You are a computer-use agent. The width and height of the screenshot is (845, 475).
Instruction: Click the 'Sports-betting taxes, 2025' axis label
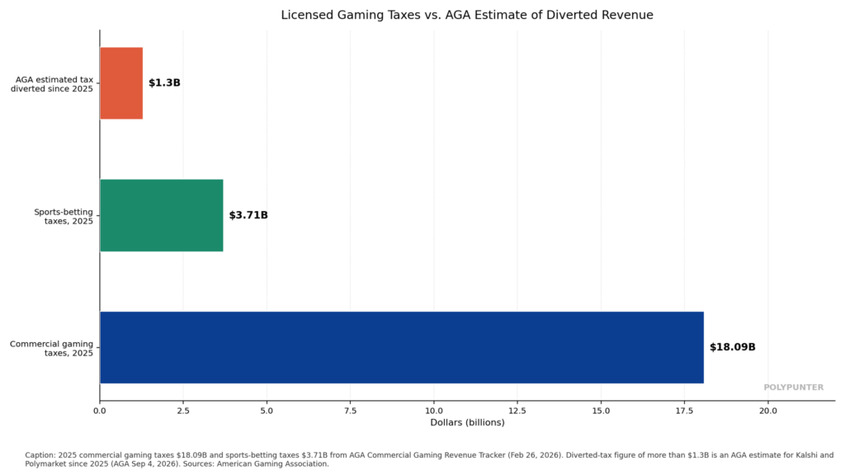coord(64,217)
